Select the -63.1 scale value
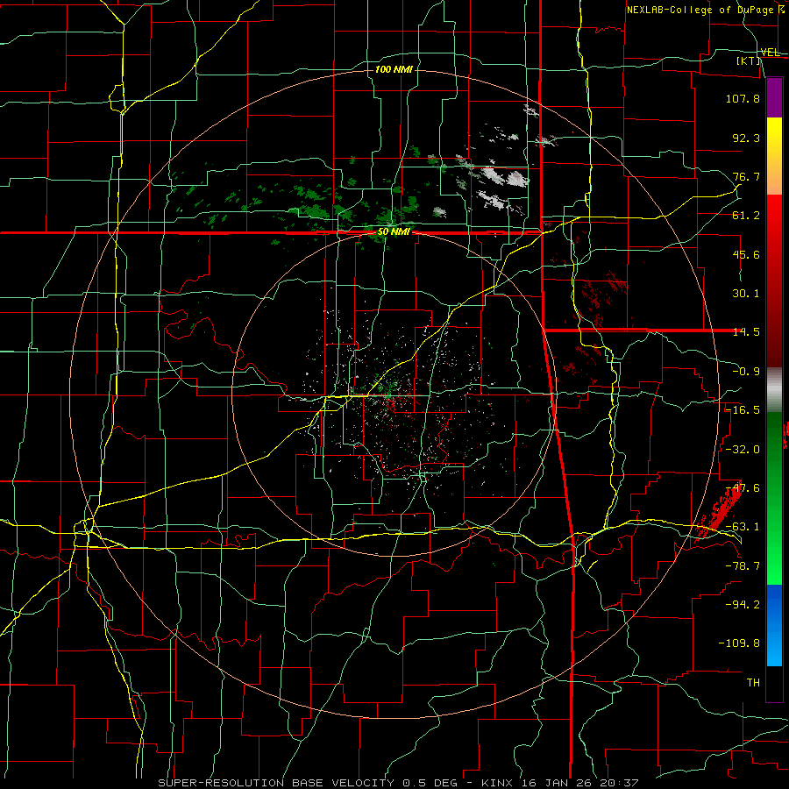 click(x=743, y=527)
